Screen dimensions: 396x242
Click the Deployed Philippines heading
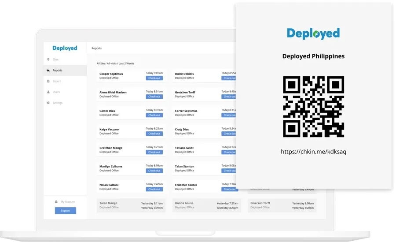pyautogui.click(x=313, y=56)
